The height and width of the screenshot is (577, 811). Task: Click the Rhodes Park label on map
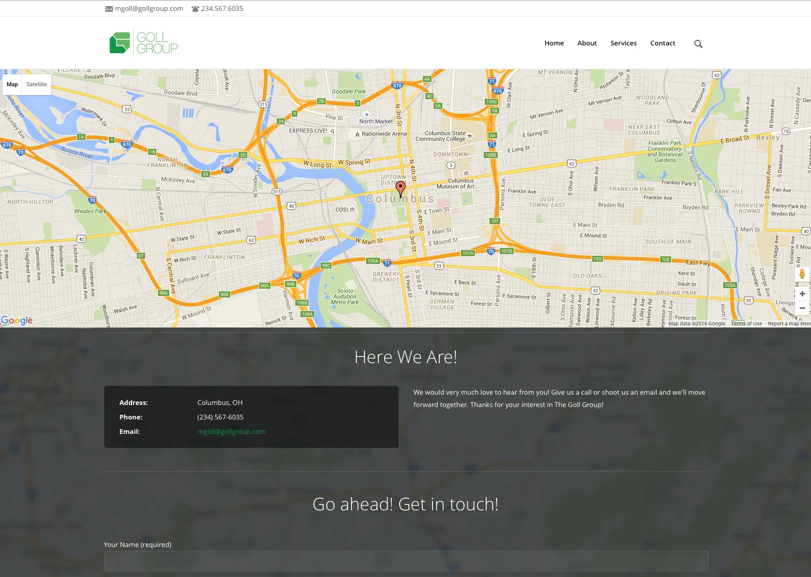pyautogui.click(x=90, y=211)
